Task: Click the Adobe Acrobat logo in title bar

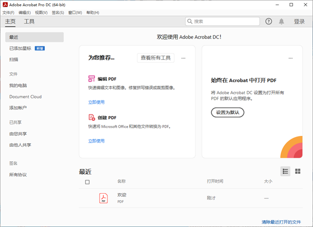Action: click(5, 5)
